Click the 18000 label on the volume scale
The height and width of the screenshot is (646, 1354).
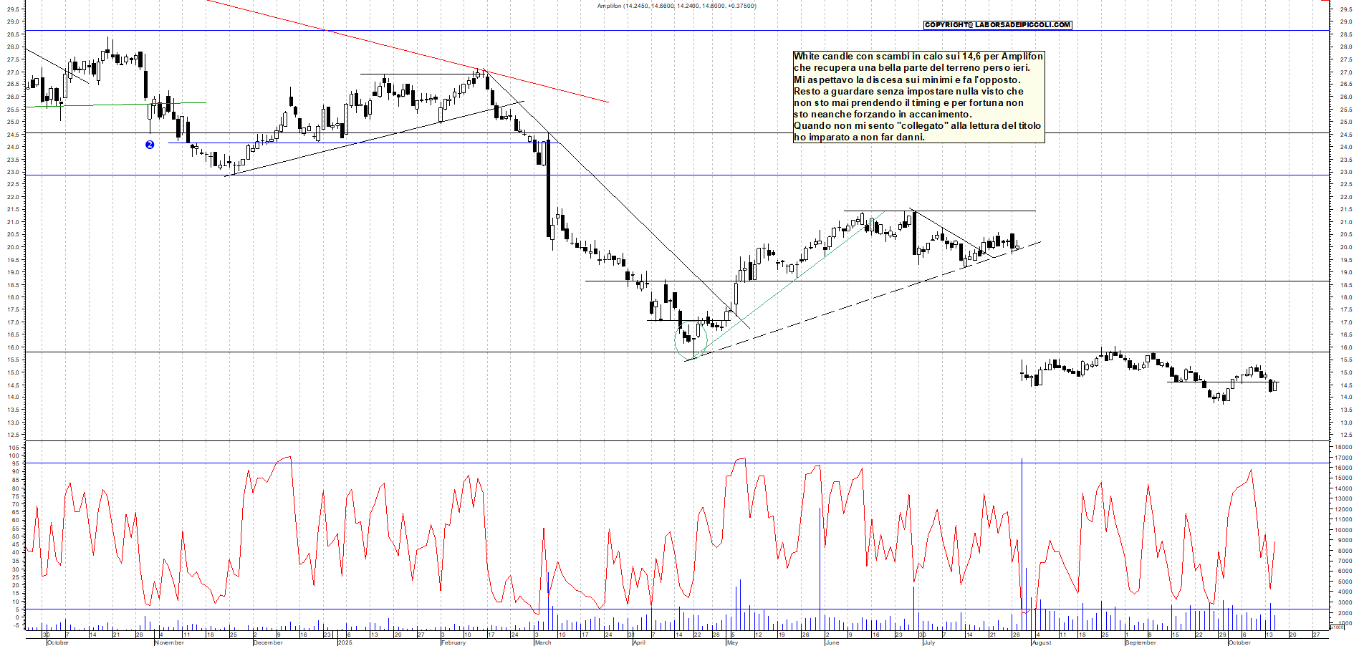point(1342,447)
